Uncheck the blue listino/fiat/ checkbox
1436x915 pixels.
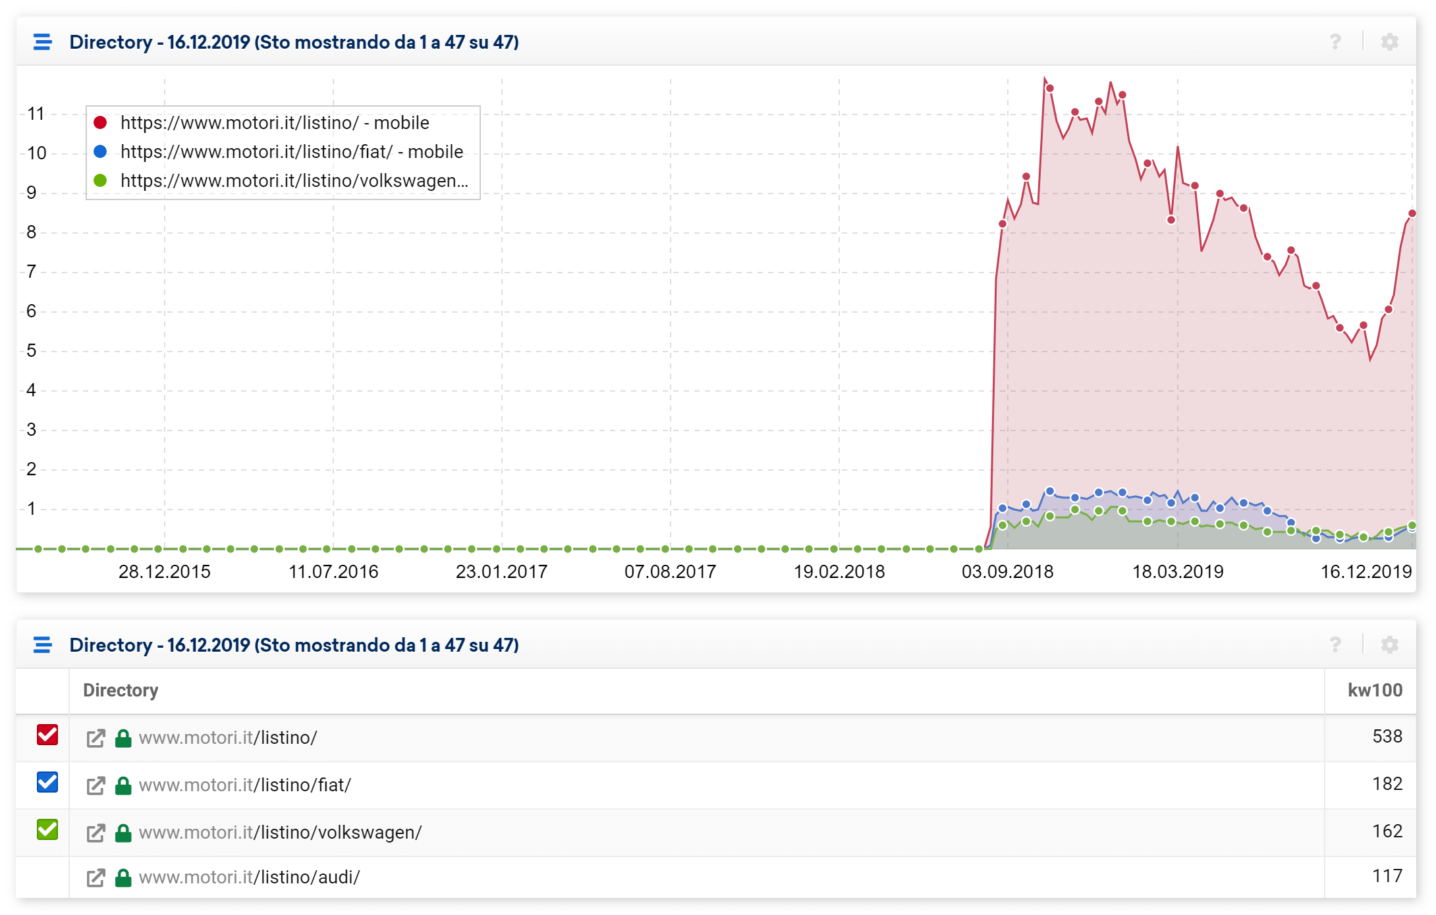pos(47,782)
